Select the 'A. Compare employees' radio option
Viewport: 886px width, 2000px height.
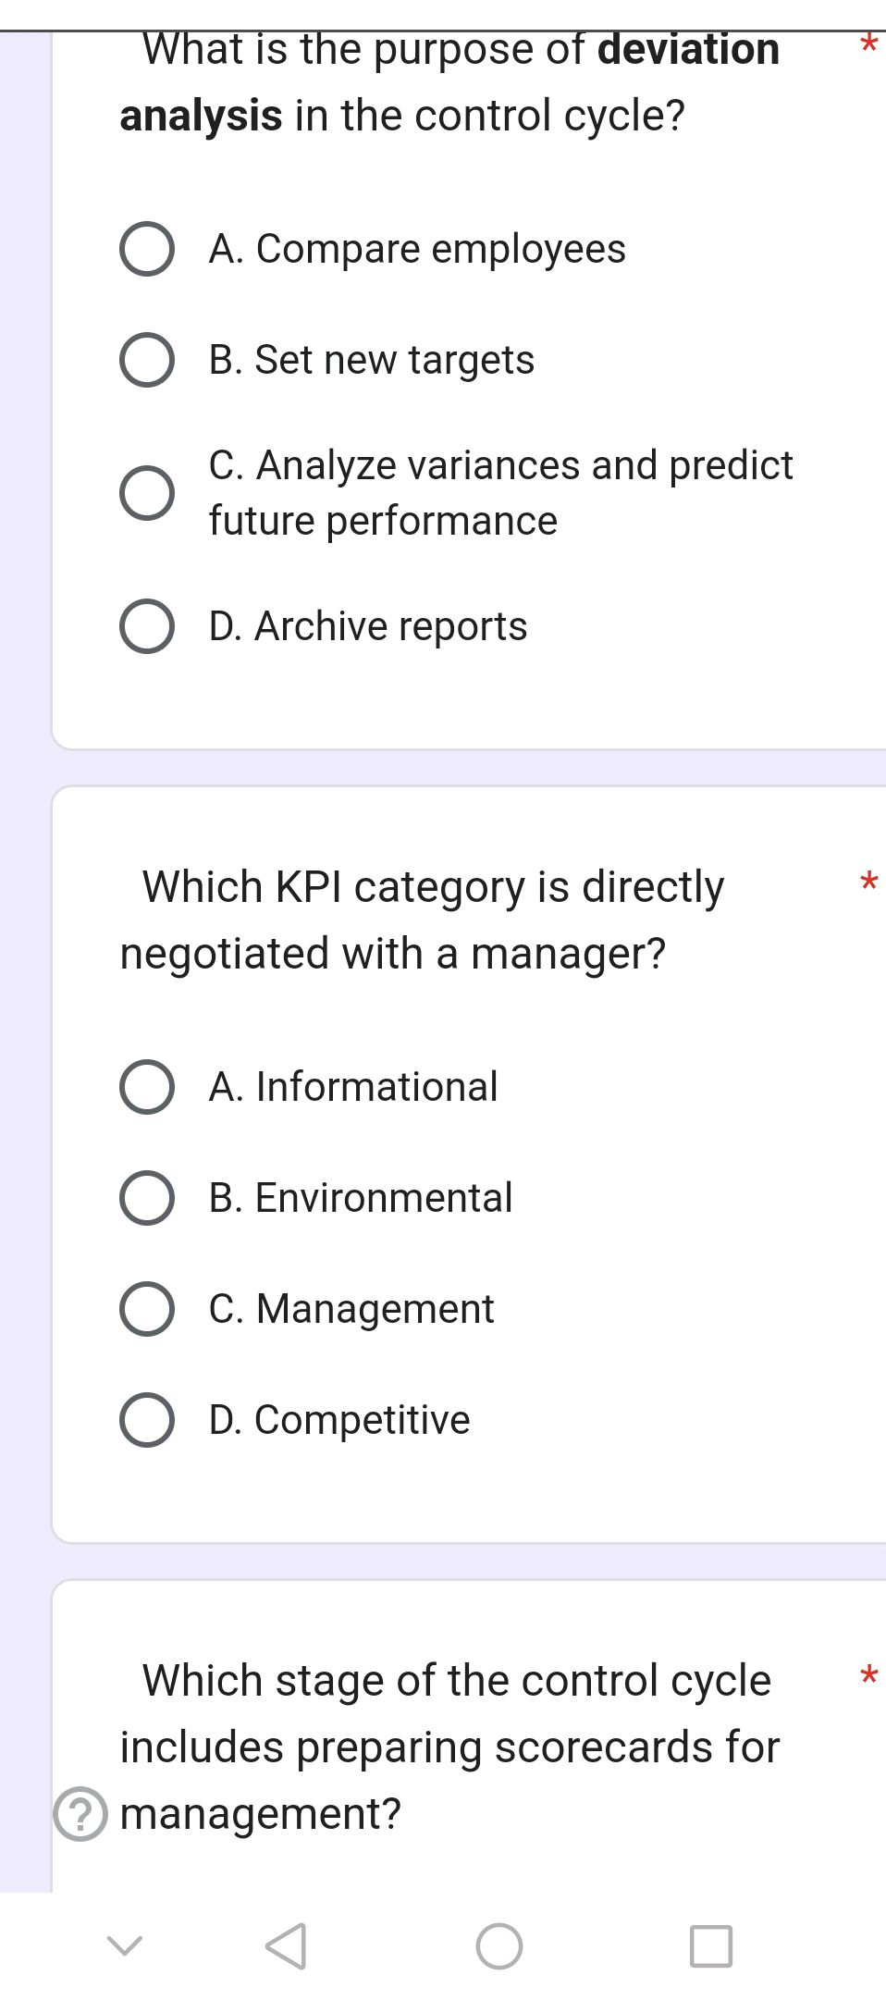point(147,249)
